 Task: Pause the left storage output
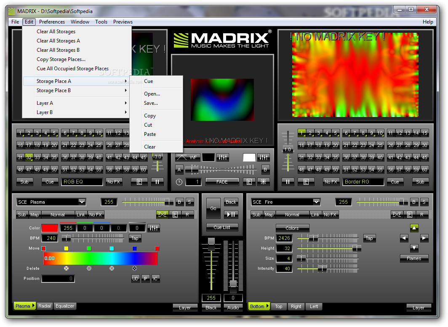click(157, 182)
